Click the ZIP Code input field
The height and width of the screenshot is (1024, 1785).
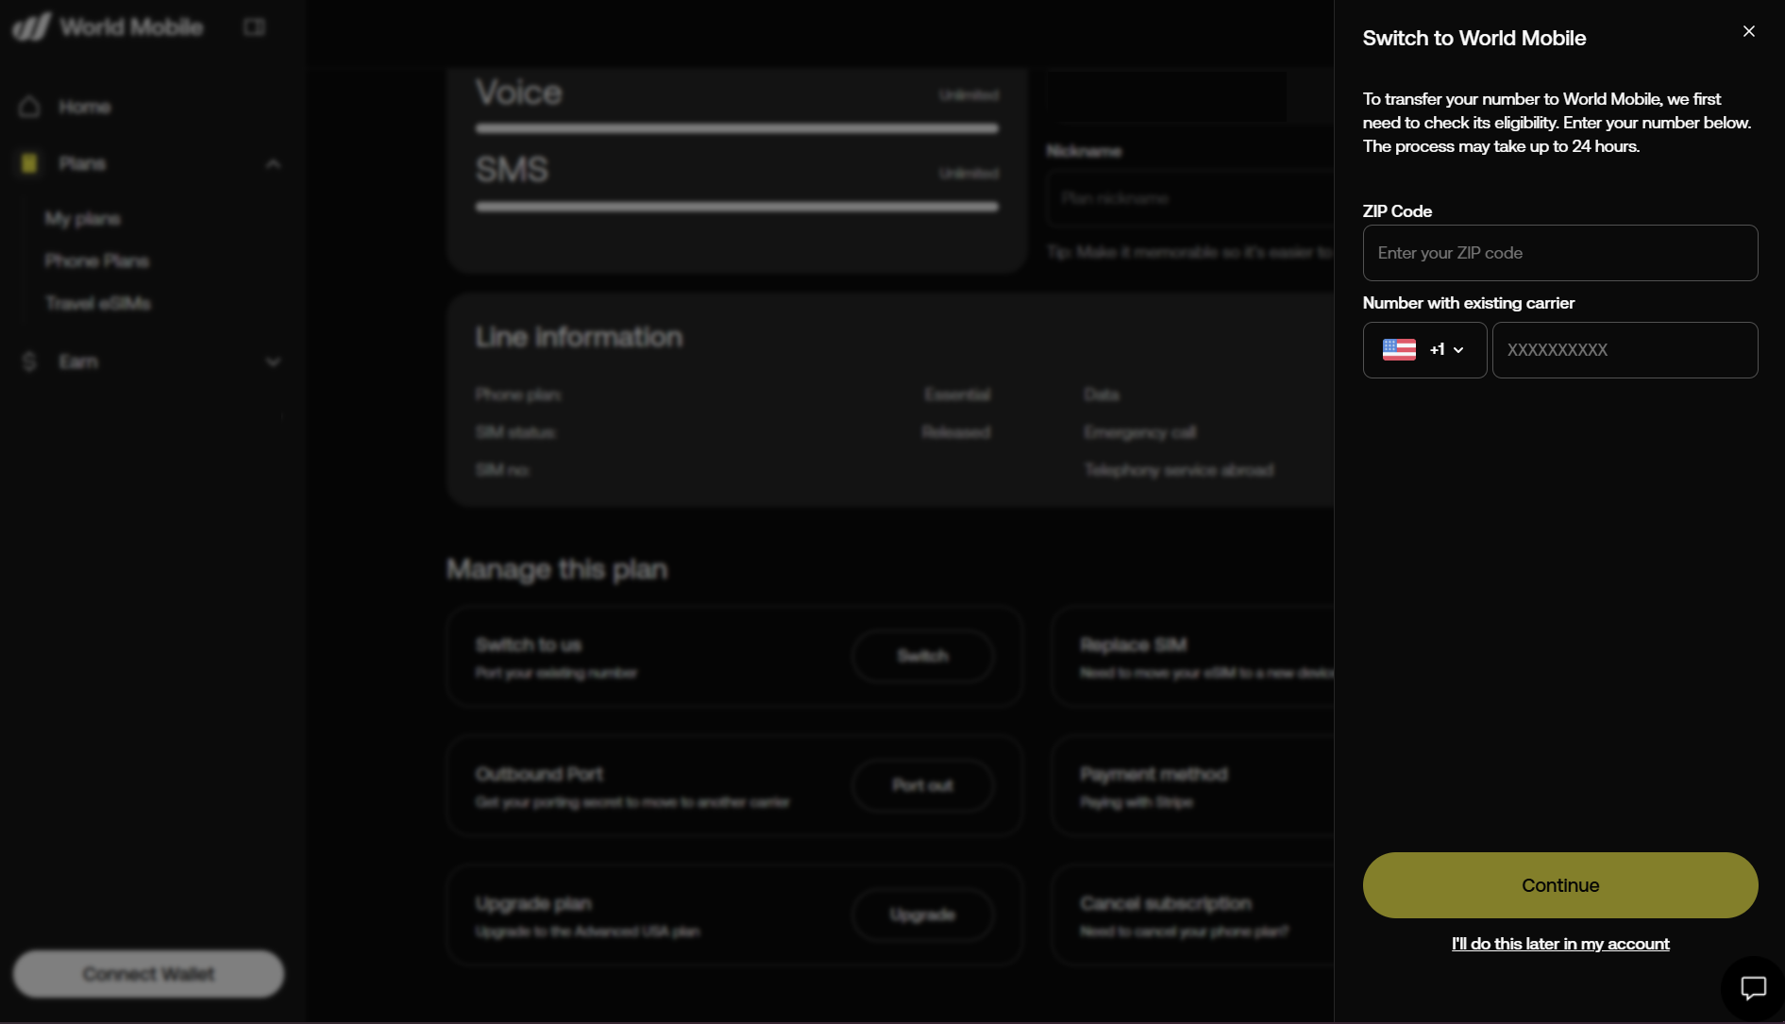click(x=1559, y=253)
